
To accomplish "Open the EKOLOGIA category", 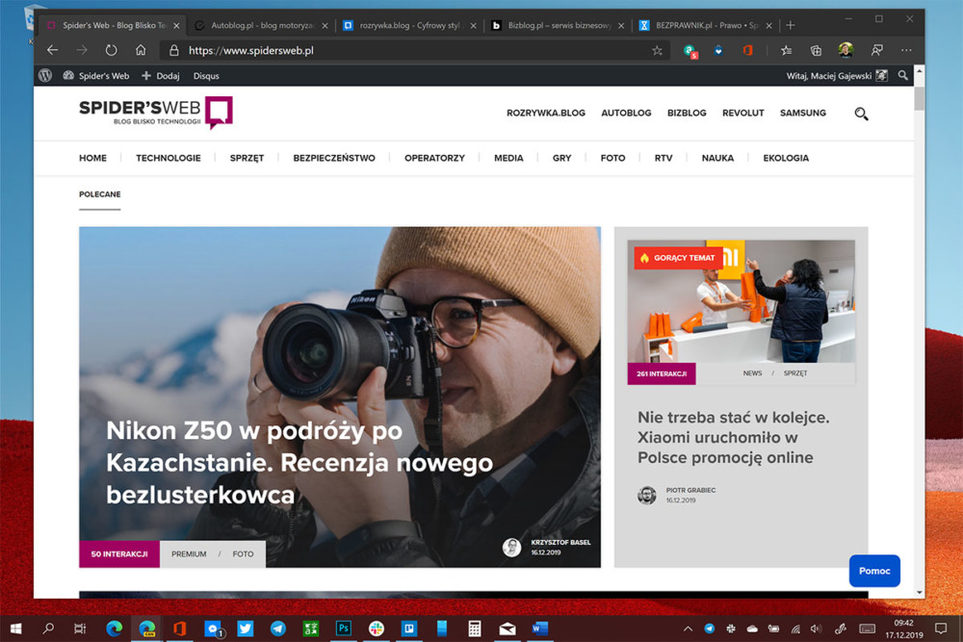I will click(786, 158).
